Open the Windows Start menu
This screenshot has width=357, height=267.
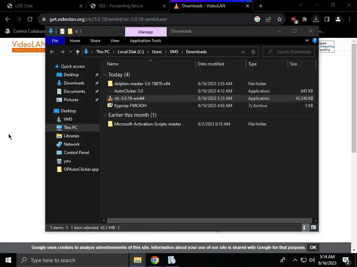8,260
